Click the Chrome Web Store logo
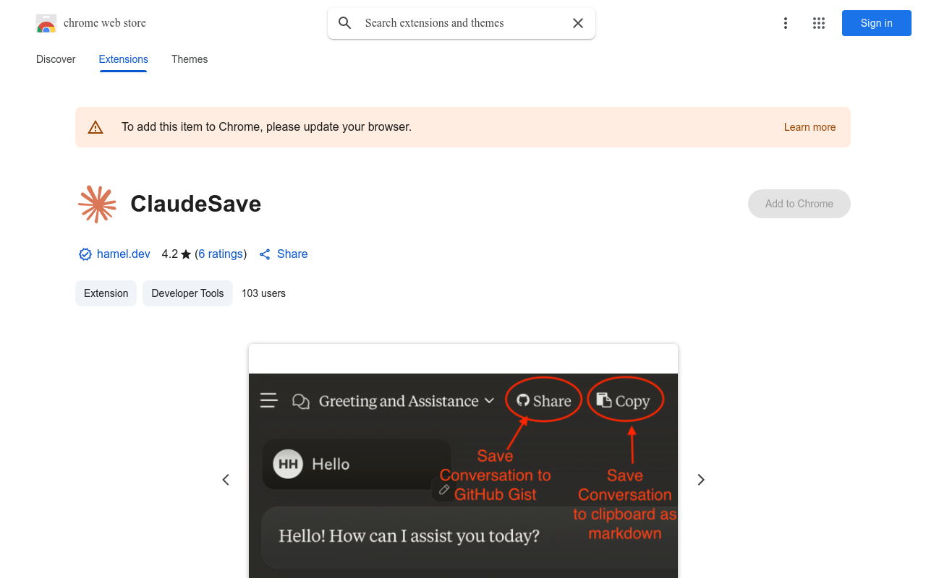 click(x=46, y=23)
